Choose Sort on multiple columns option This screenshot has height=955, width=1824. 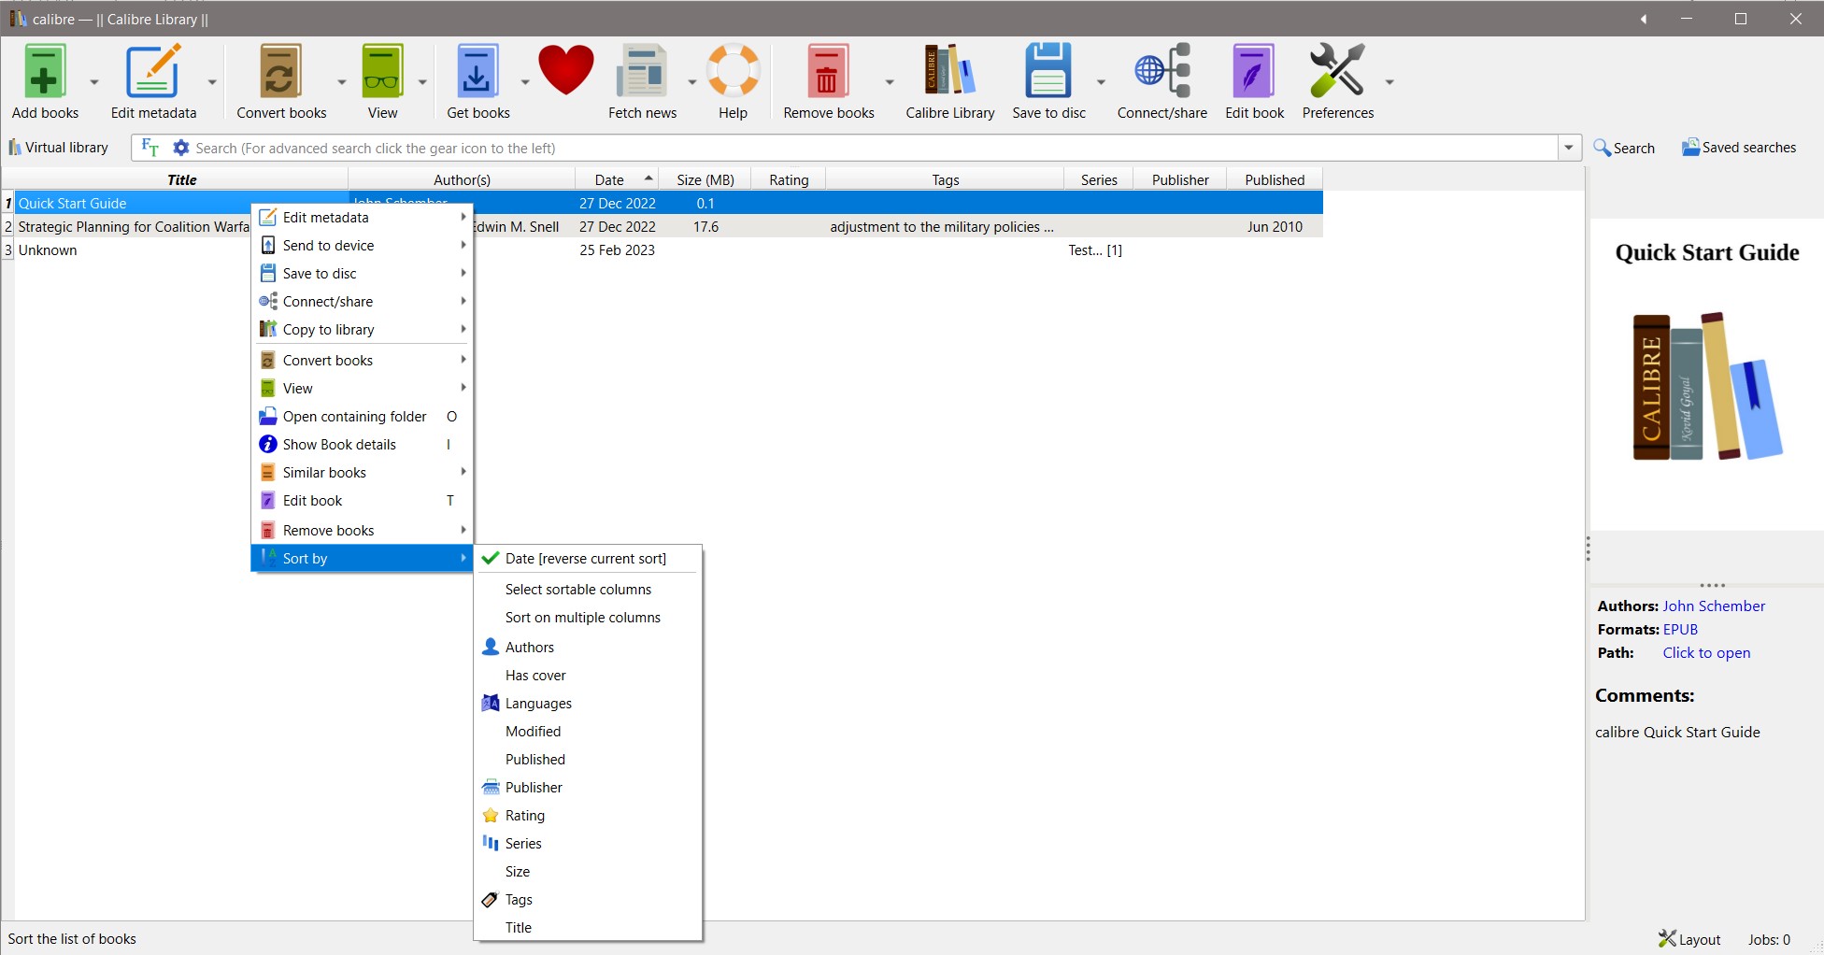pos(589,618)
